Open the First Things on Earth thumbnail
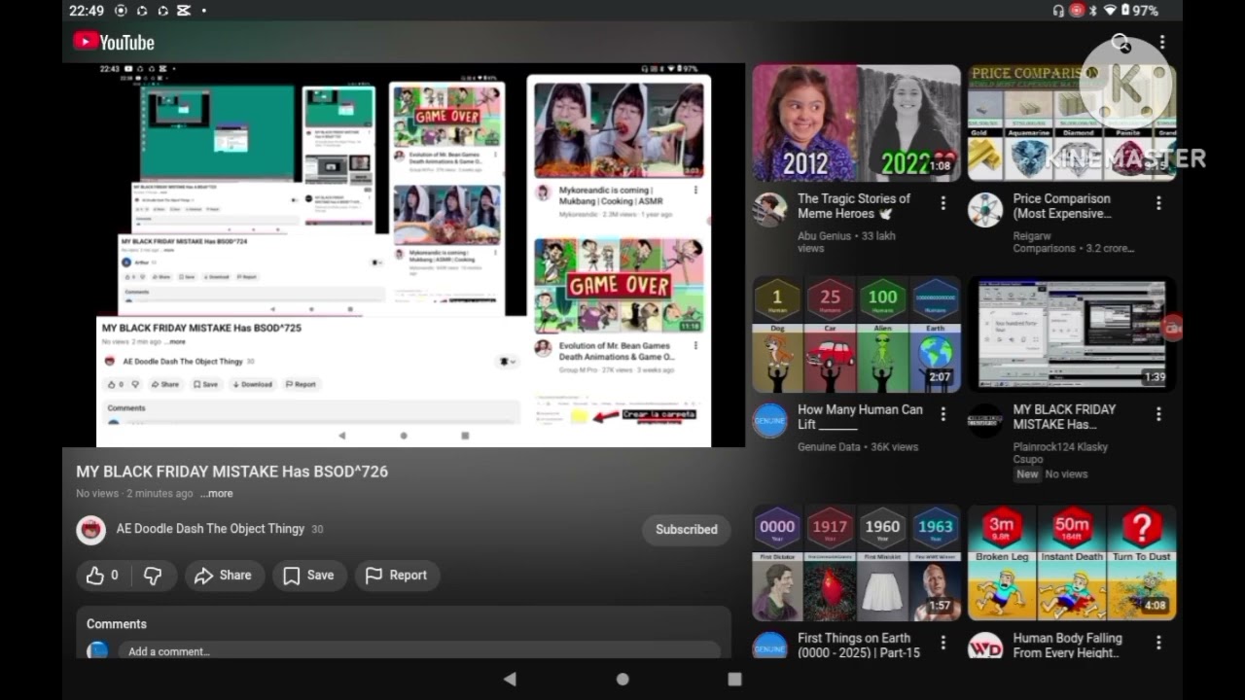The image size is (1245, 700). point(856,563)
